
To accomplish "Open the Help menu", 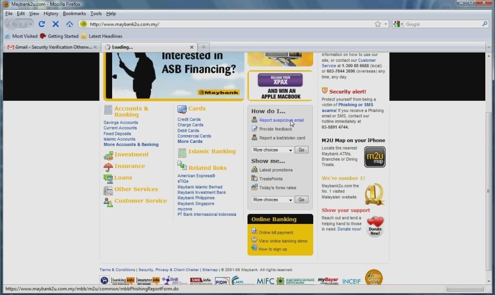I will [111, 14].
